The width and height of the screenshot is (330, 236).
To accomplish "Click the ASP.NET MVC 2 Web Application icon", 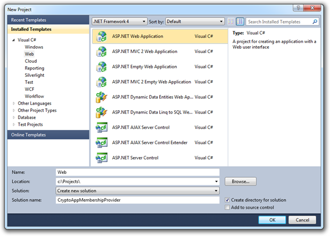I will [102, 51].
